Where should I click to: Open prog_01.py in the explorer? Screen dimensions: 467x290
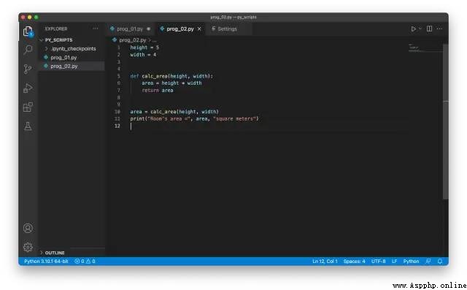[63, 57]
